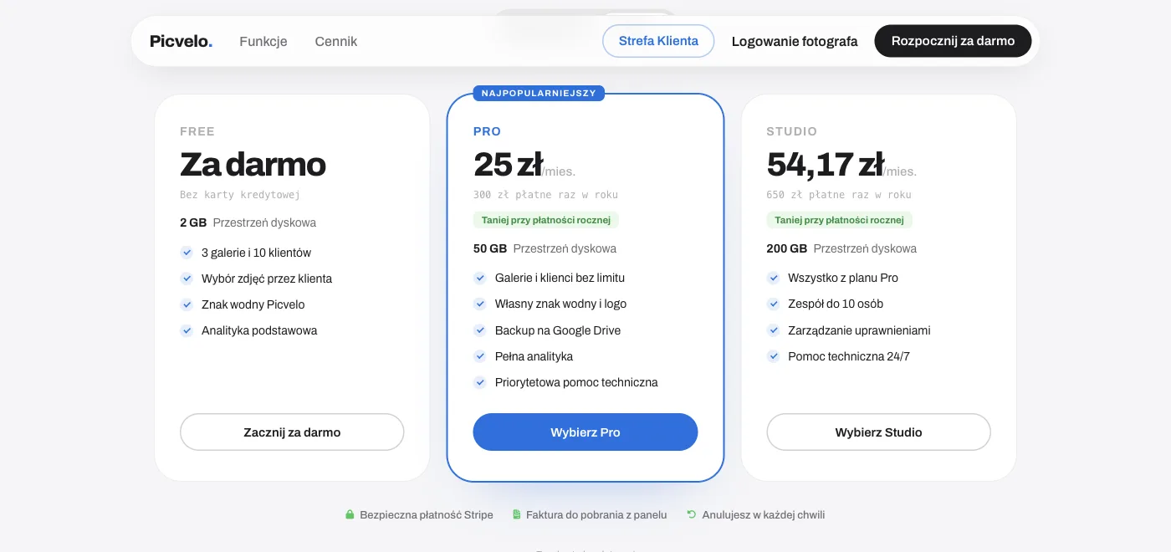Screen dimensions: 1171x552
Task: Click checkmark beside Własny znak wodny i logo
Action: point(480,304)
